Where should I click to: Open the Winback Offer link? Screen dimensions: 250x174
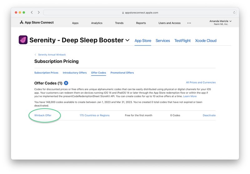(x=43, y=115)
